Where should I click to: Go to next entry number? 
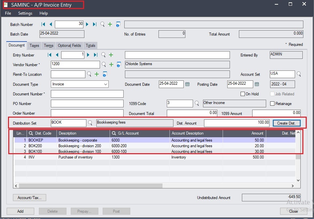[88, 55]
